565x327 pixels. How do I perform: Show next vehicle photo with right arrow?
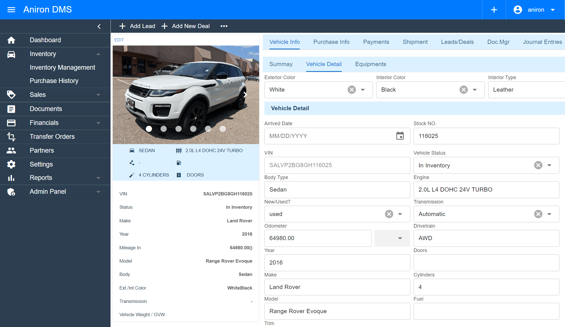tap(245, 95)
